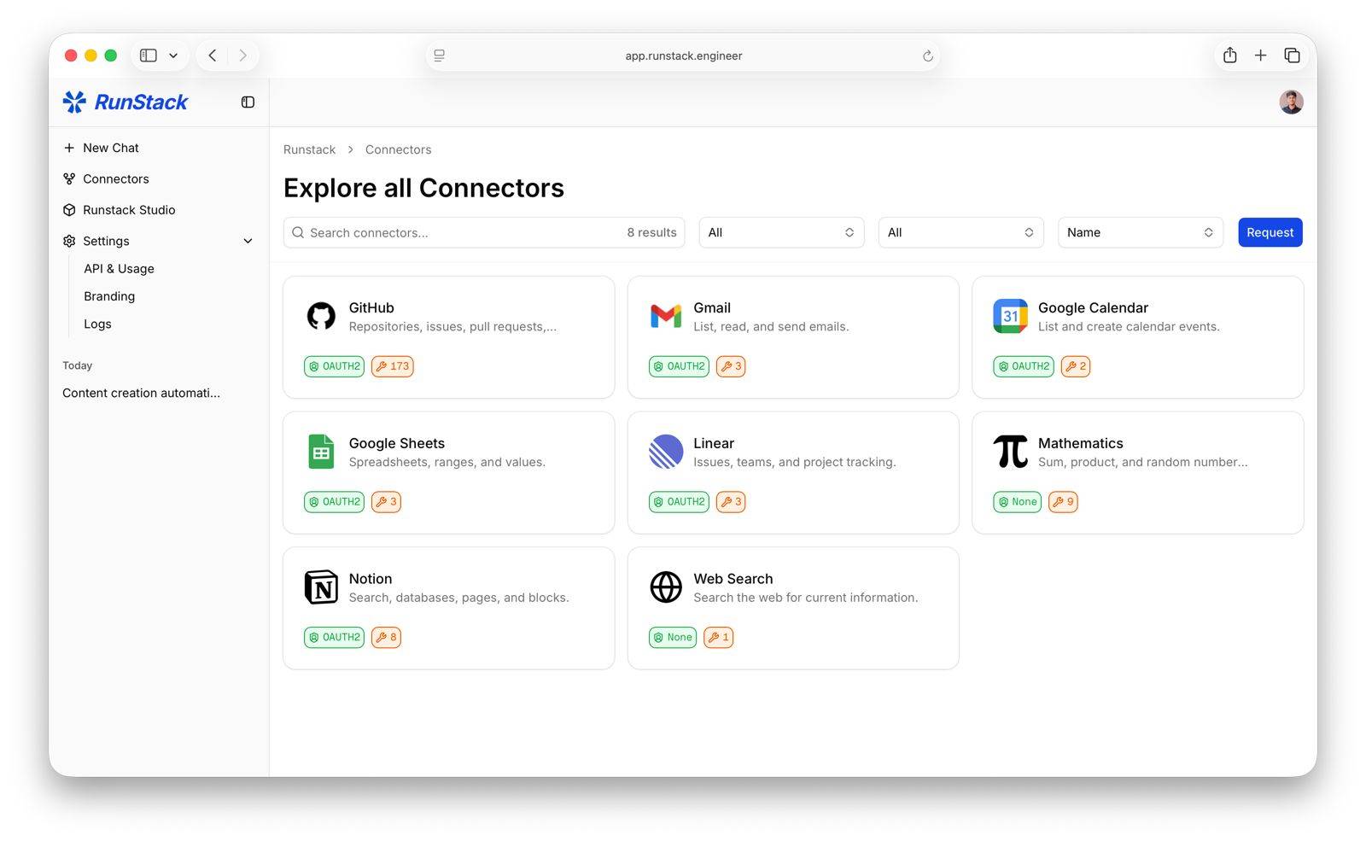Image resolution: width=1366 pixels, height=841 pixels.
Task: Click Google Calendar's OAUTH2 badge
Action: click(x=1023, y=366)
